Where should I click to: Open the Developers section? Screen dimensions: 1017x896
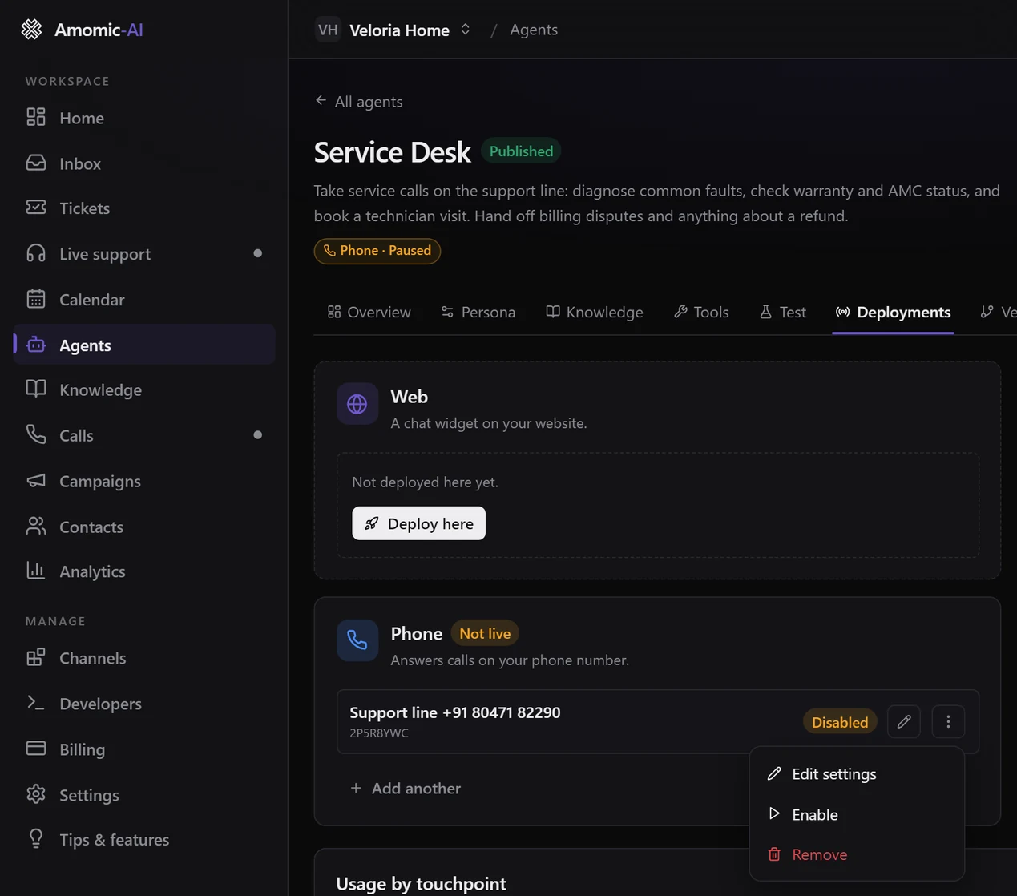(x=144, y=704)
